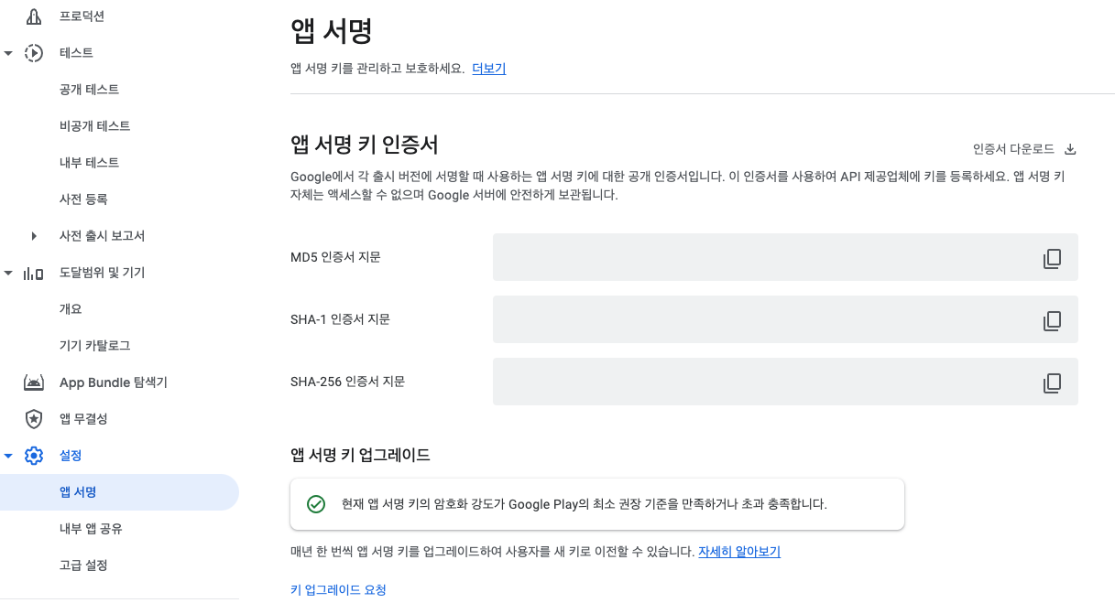Click the 앱 무결성 shield icon
This screenshot has width=1115, height=603.
(x=34, y=419)
